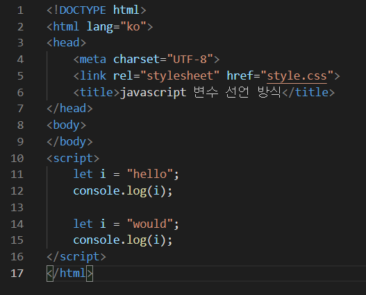This screenshot has height=295, width=366.
Task: Select the "ko" language value
Action: [133, 26]
